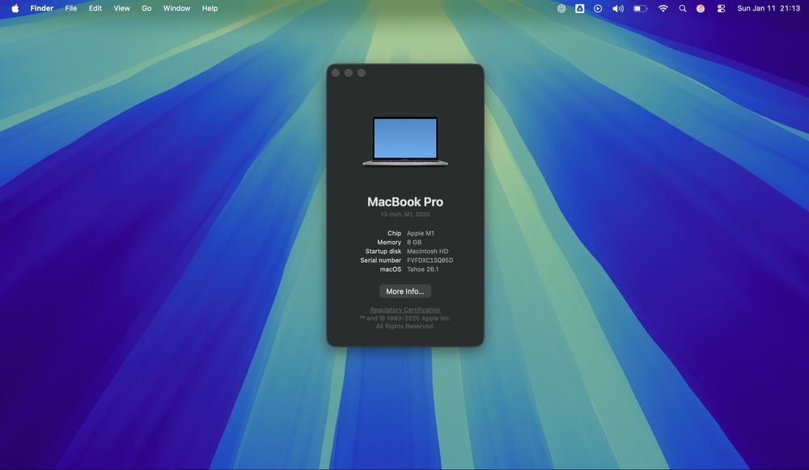Open the Help menu
Image resolution: width=809 pixels, height=470 pixels.
[x=210, y=8]
